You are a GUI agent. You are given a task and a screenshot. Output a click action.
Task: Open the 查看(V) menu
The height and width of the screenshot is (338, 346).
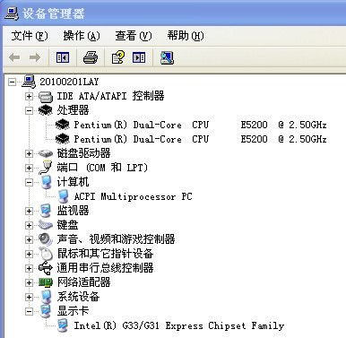(134, 36)
